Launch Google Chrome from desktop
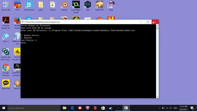Image resolution: width=197 pixels, height=111 pixels. 6,70
